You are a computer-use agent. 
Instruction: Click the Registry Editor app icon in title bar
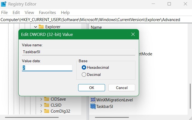pos(4,4)
